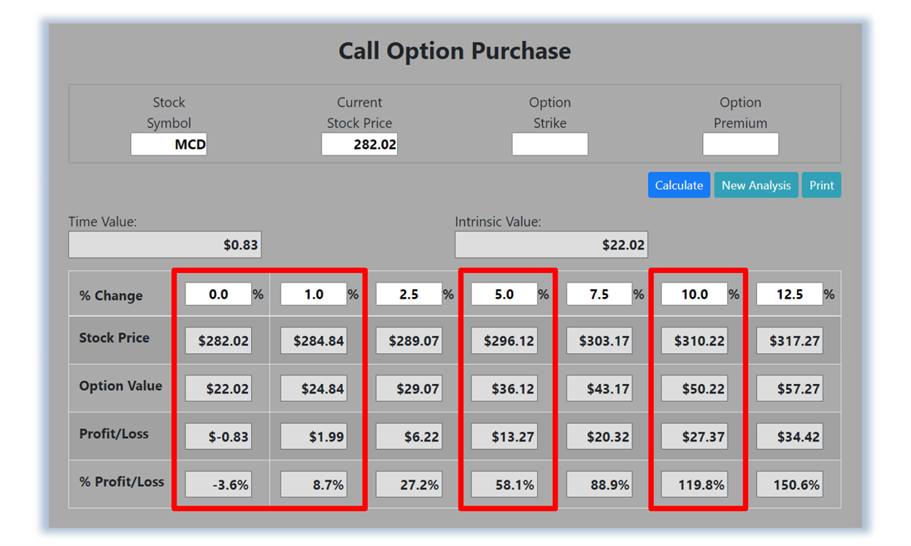911x546 pixels.
Task: Click the empty Option Strike input
Action: pyautogui.click(x=550, y=145)
